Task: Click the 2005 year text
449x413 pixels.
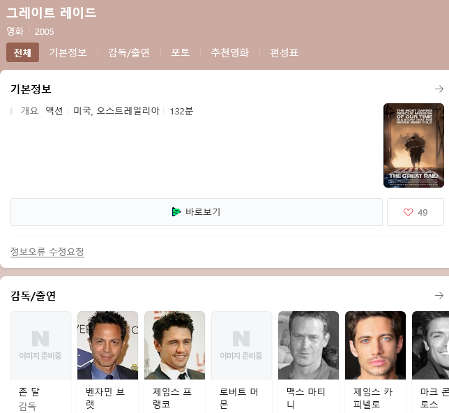Action: [44, 32]
